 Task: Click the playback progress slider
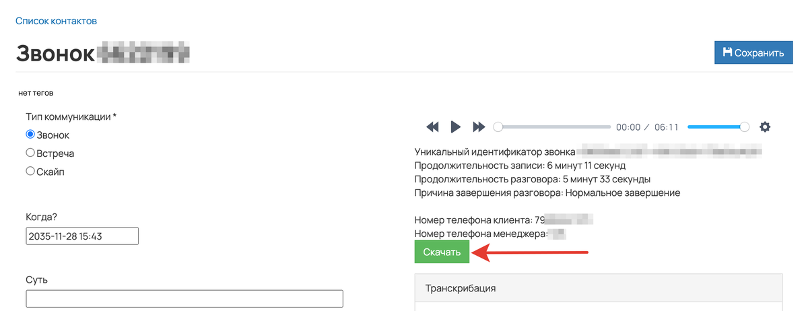tap(553, 127)
